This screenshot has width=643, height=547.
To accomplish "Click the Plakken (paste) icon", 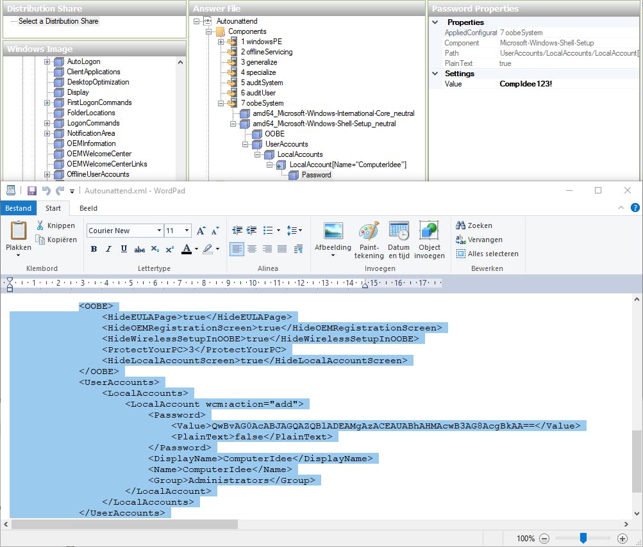I will point(18,231).
